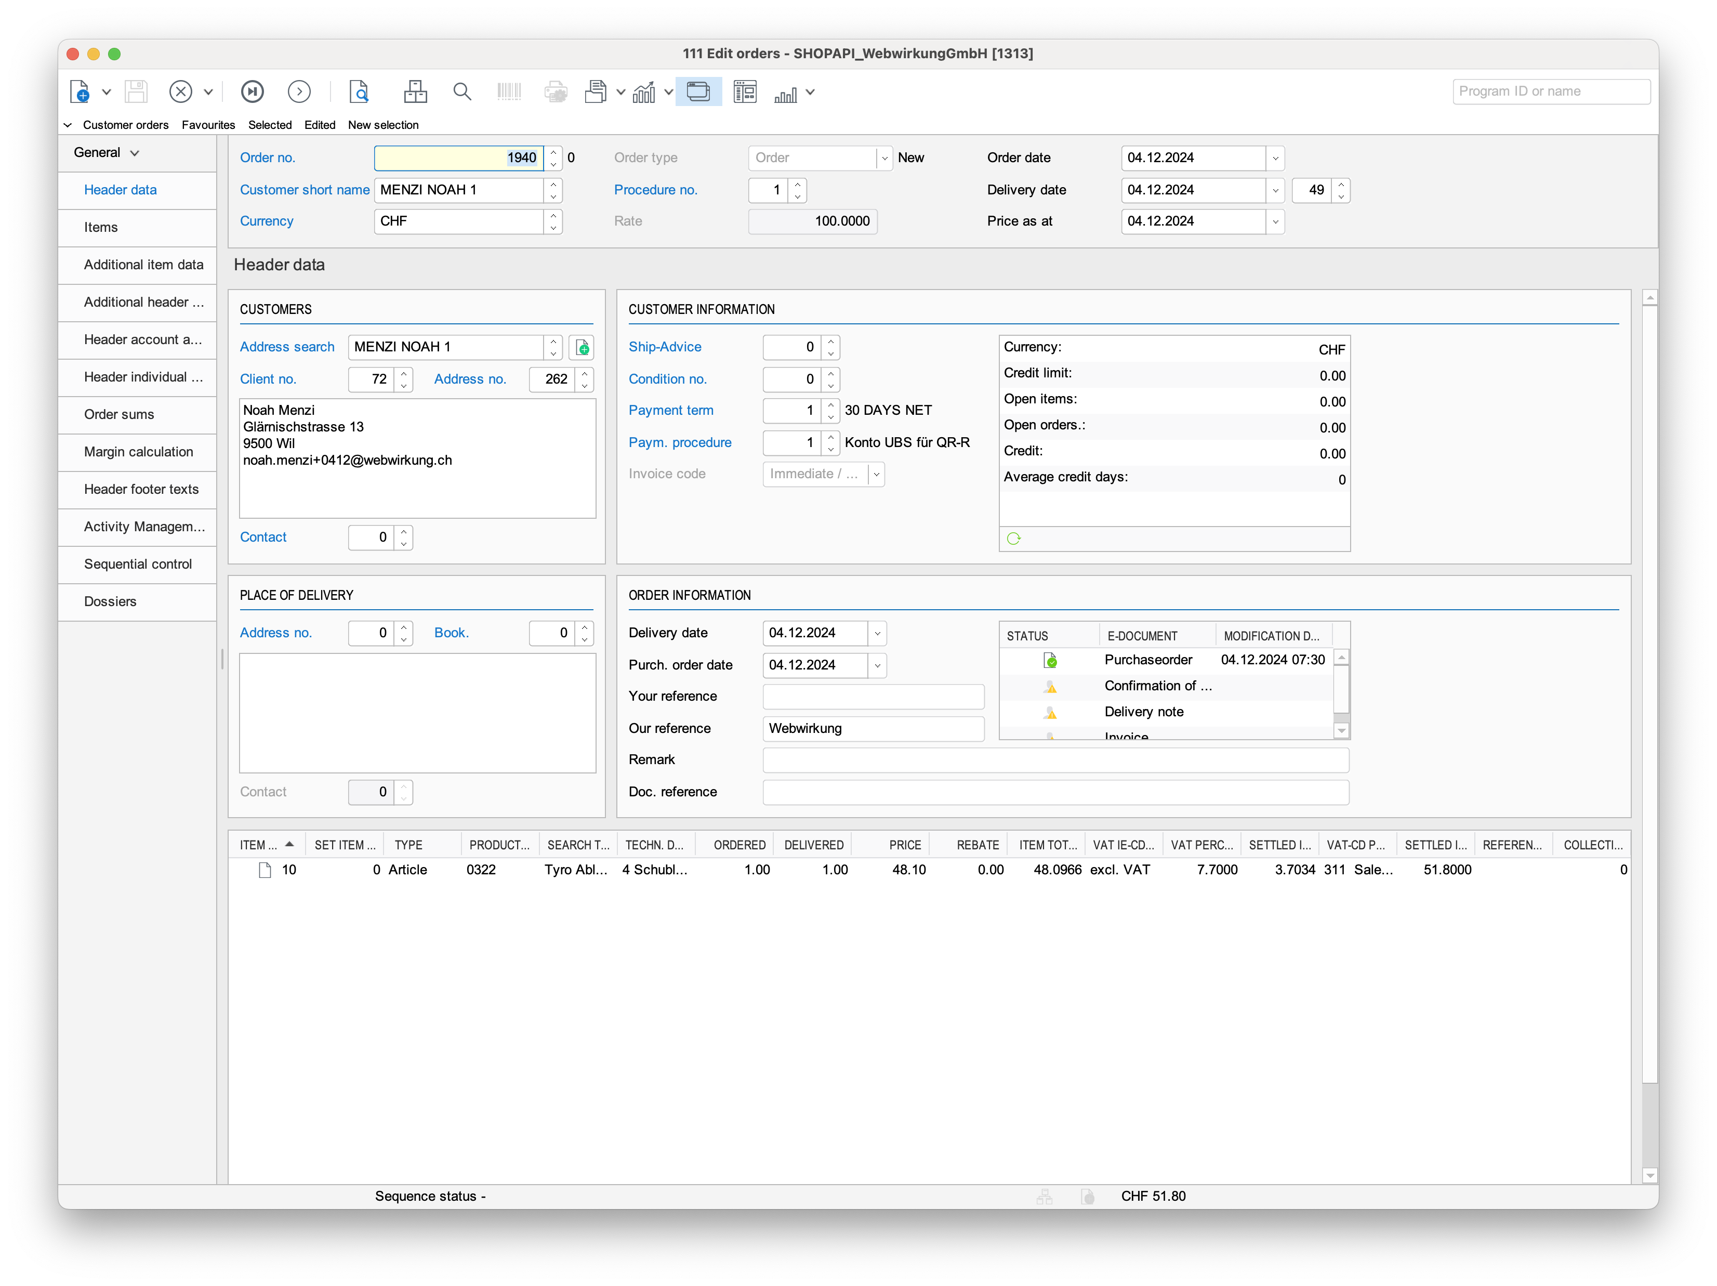
Task: Click the skip-to-next play circle icon
Action: point(252,93)
